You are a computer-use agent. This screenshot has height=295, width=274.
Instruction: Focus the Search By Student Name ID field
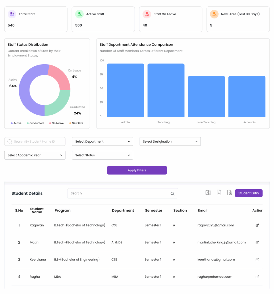(37, 141)
